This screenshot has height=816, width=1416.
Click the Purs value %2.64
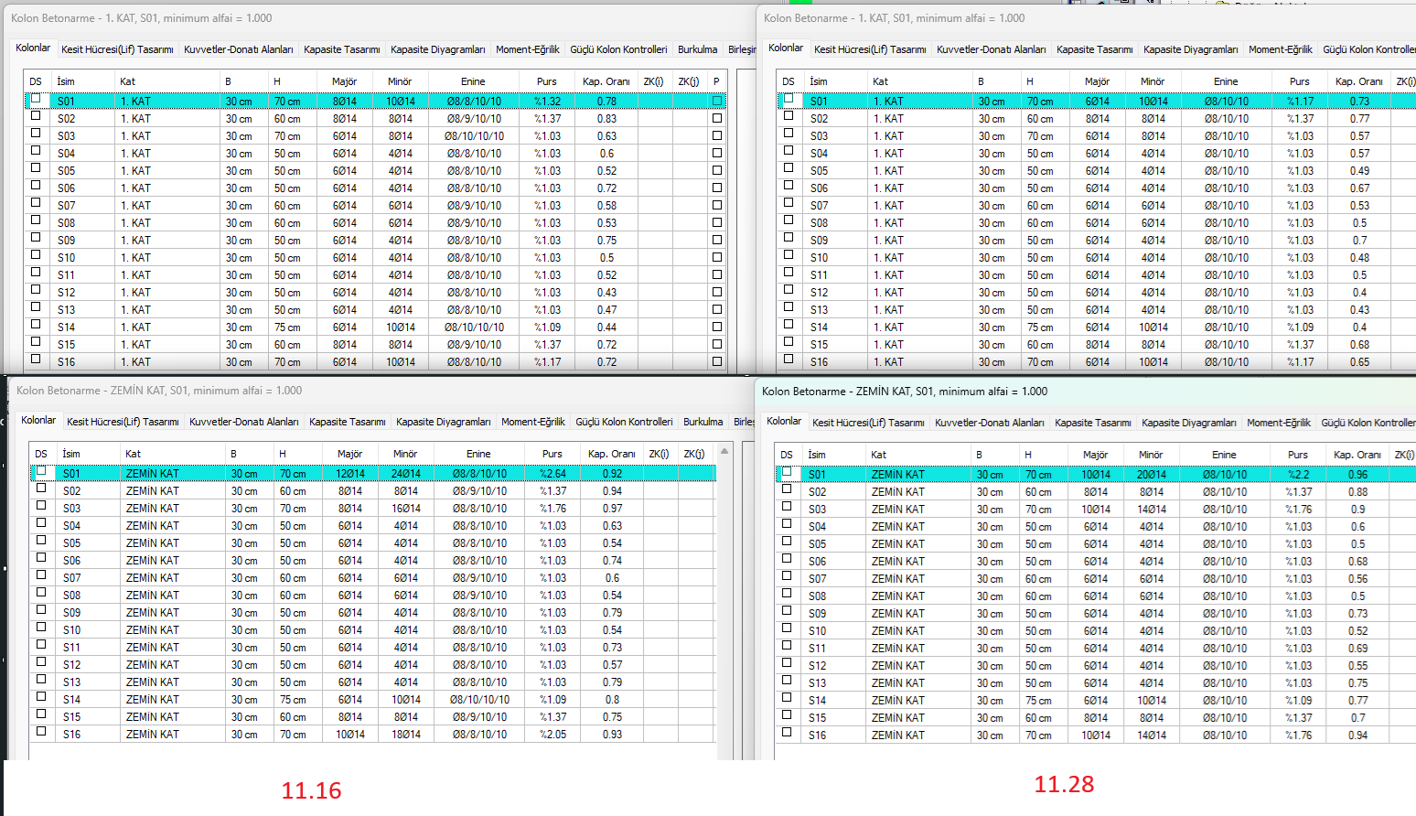tap(552, 474)
